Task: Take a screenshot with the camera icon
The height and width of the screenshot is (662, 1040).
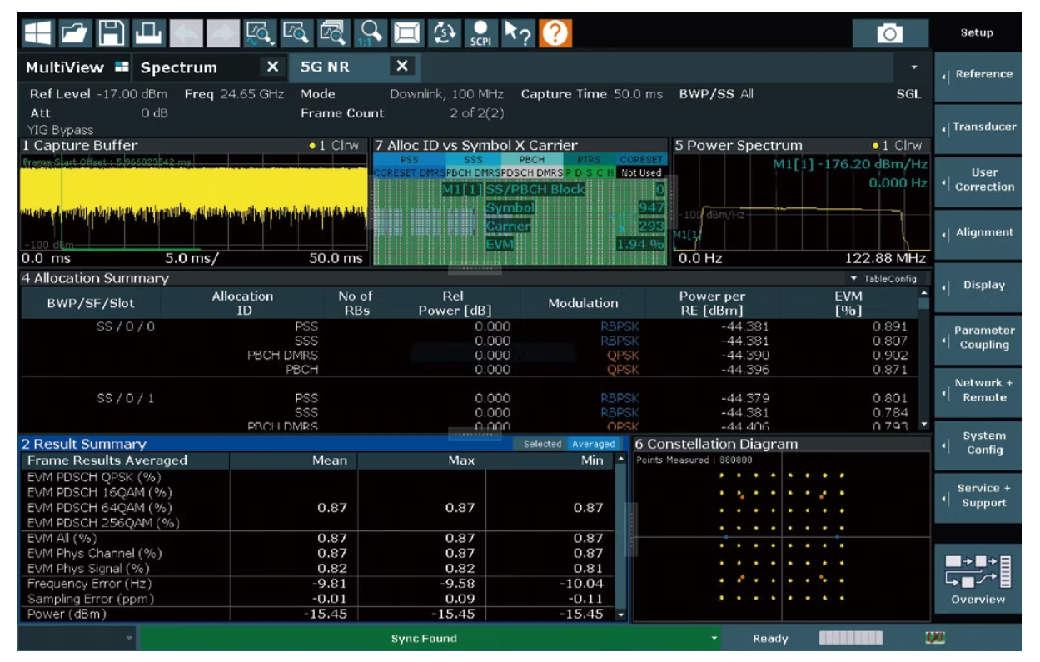Action: tap(890, 33)
